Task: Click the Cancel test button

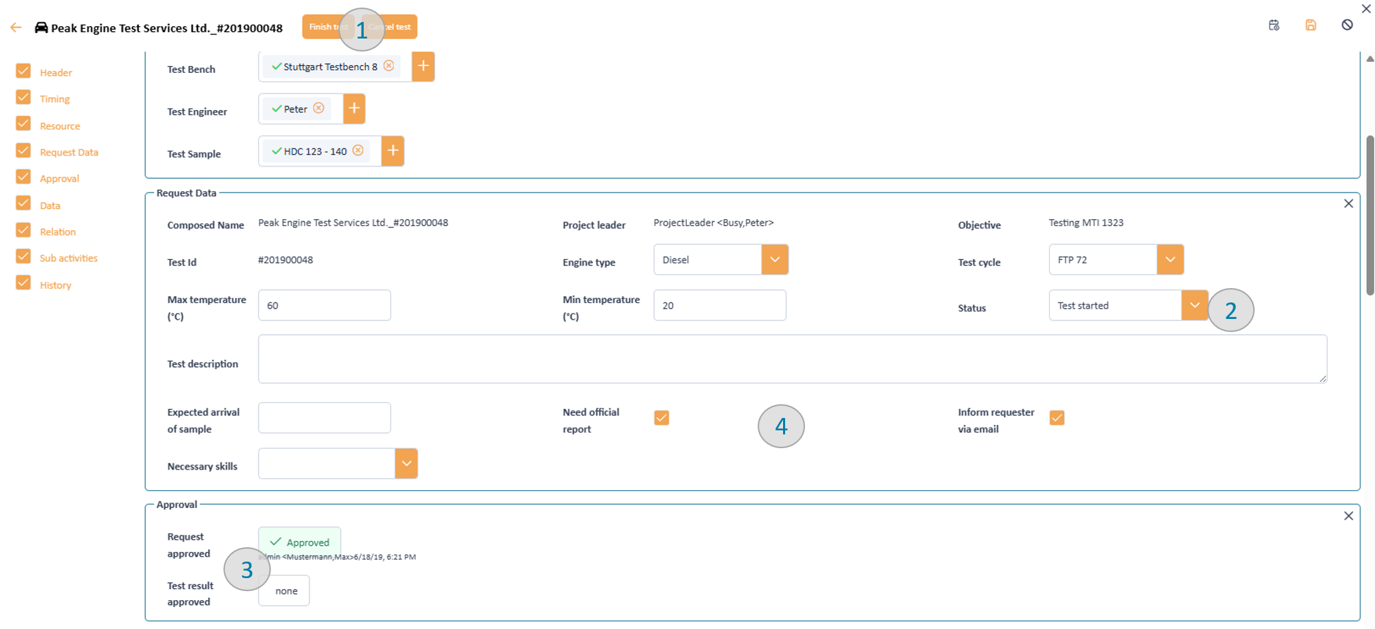Action: (389, 27)
